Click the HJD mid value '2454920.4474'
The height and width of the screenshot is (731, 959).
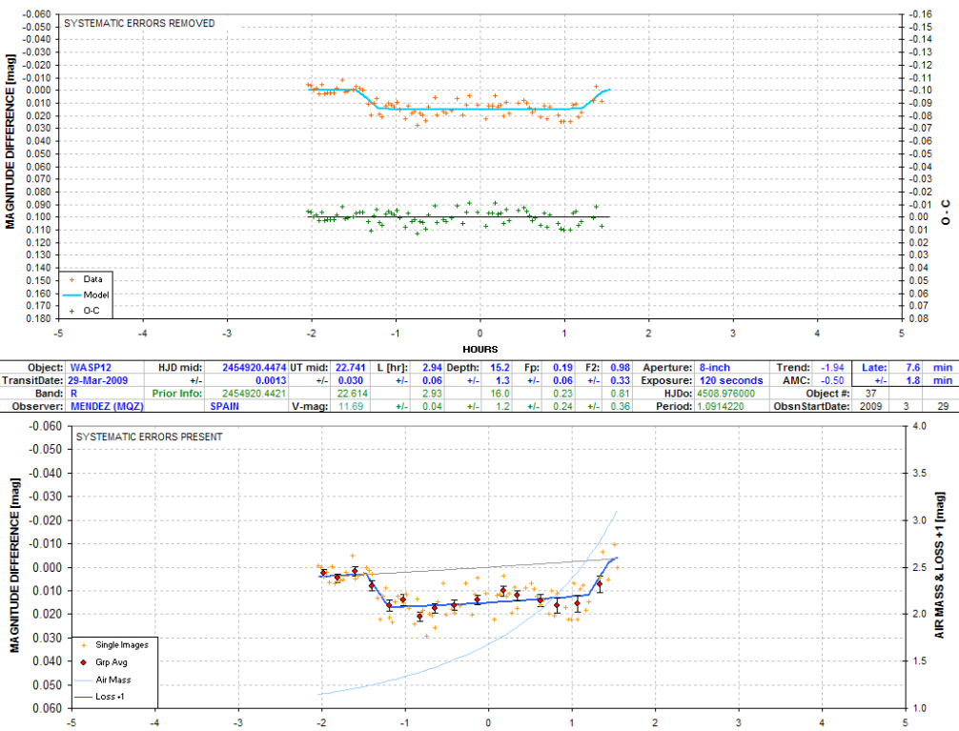[254, 368]
